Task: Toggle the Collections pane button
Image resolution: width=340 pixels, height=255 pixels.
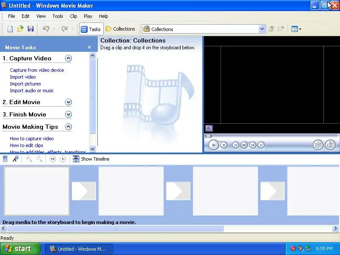Action: point(120,29)
